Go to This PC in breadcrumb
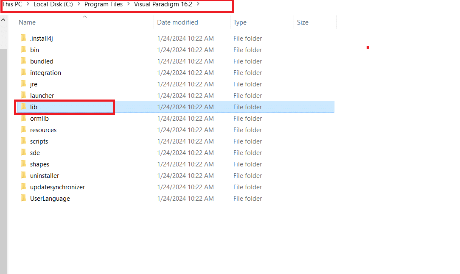Viewport: 460px width, 274px height. (12, 4)
